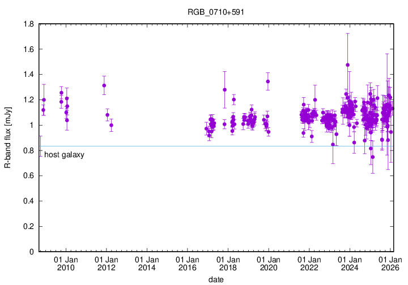Click the 1.31 mJy data point near 2012
The height and width of the screenshot is (285, 408).
(104, 85)
